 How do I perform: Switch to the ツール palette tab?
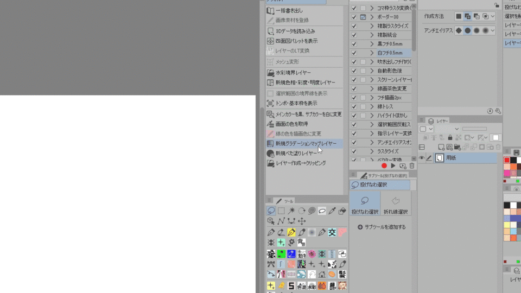(x=284, y=201)
